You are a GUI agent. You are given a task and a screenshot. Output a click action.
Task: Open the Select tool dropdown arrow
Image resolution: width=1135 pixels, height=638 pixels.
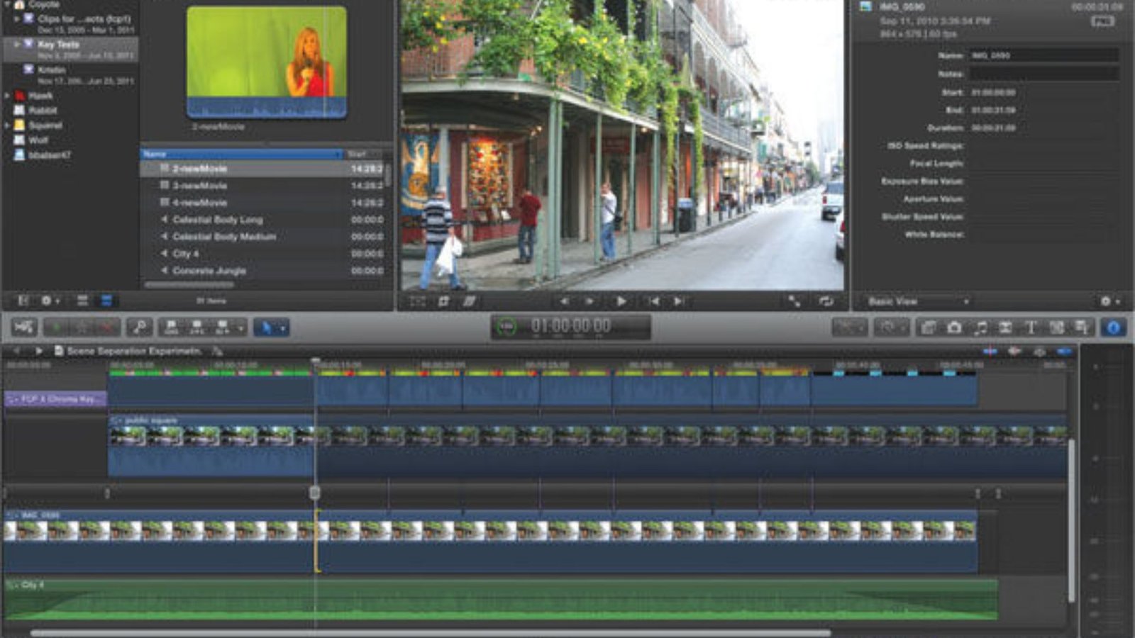pos(283,328)
